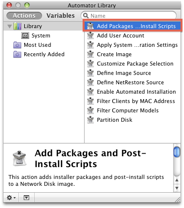Click the Filter Clients by MAC Address icon
The image size is (184, 208).
pos(91,101)
